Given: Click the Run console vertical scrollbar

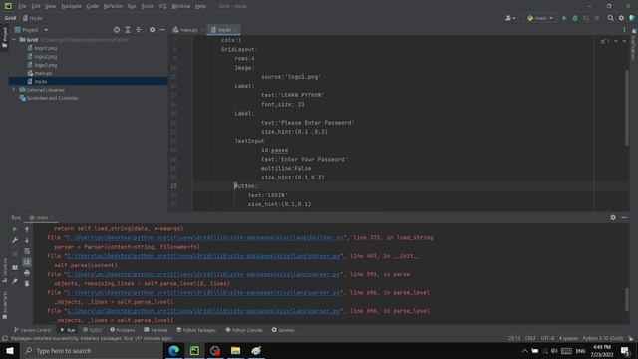Looking at the screenshot, I should [x=627, y=299].
